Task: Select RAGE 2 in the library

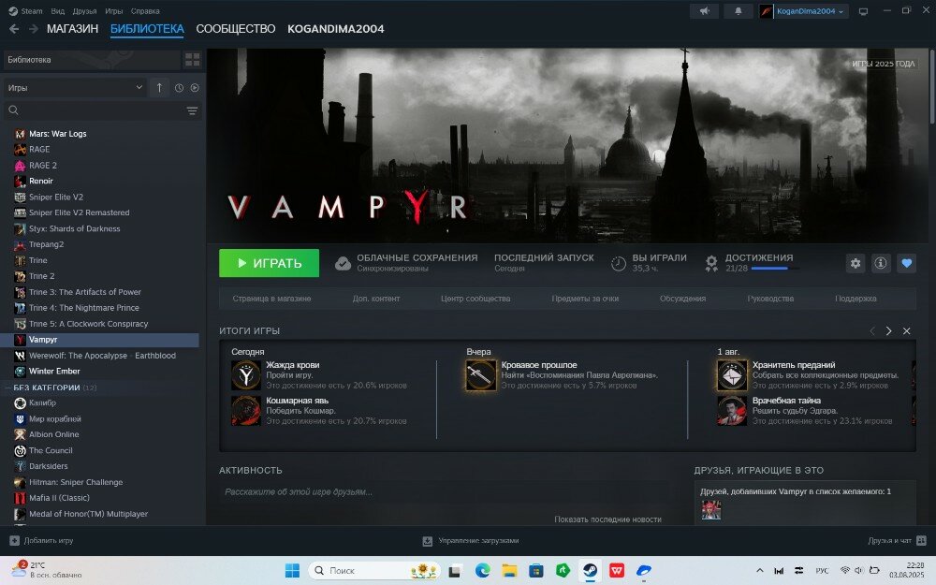Action: click(x=43, y=166)
